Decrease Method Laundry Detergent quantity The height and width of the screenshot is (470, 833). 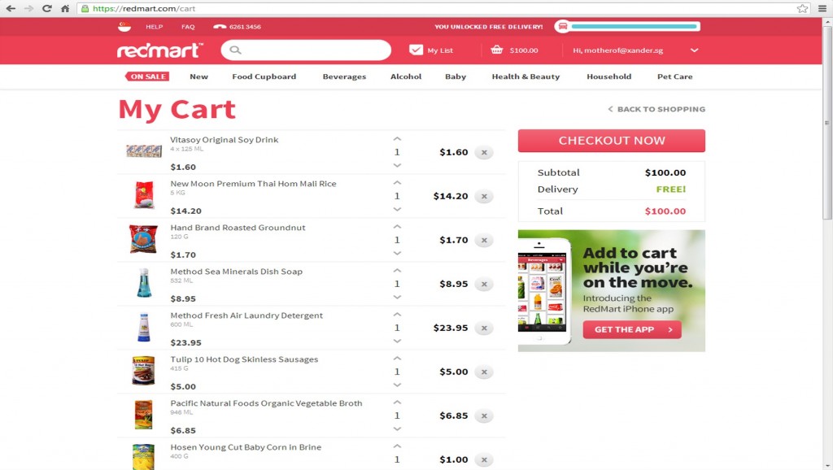397,342
